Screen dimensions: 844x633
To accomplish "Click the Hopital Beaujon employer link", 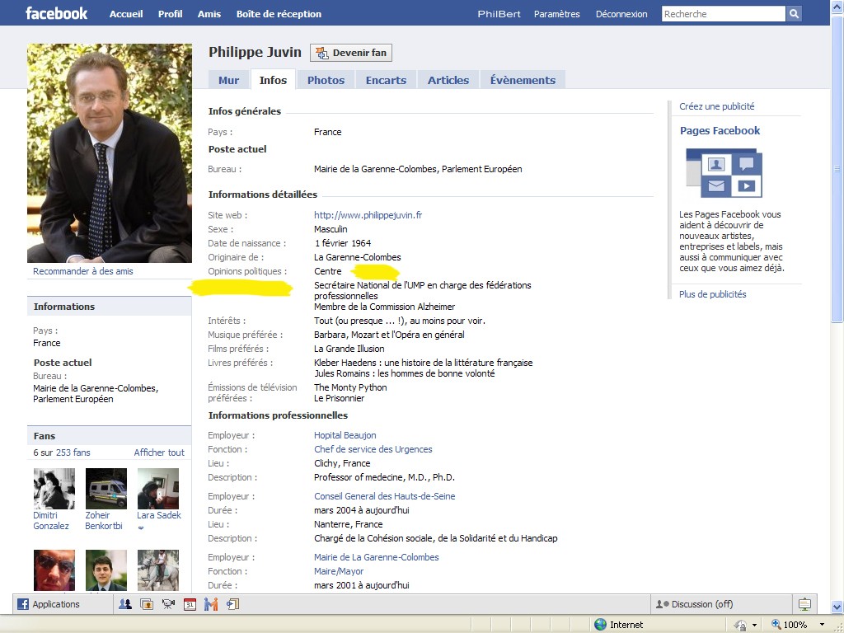I will click(345, 435).
